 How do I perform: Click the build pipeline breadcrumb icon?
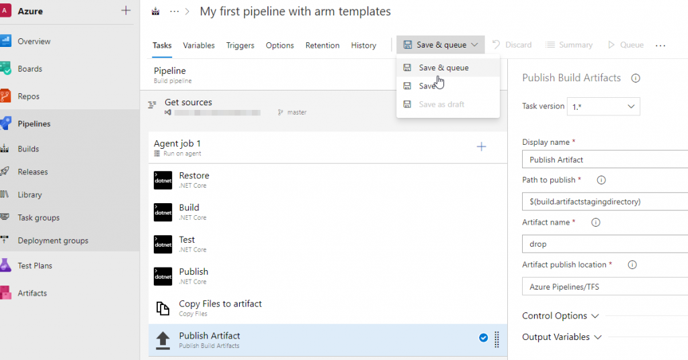(156, 11)
